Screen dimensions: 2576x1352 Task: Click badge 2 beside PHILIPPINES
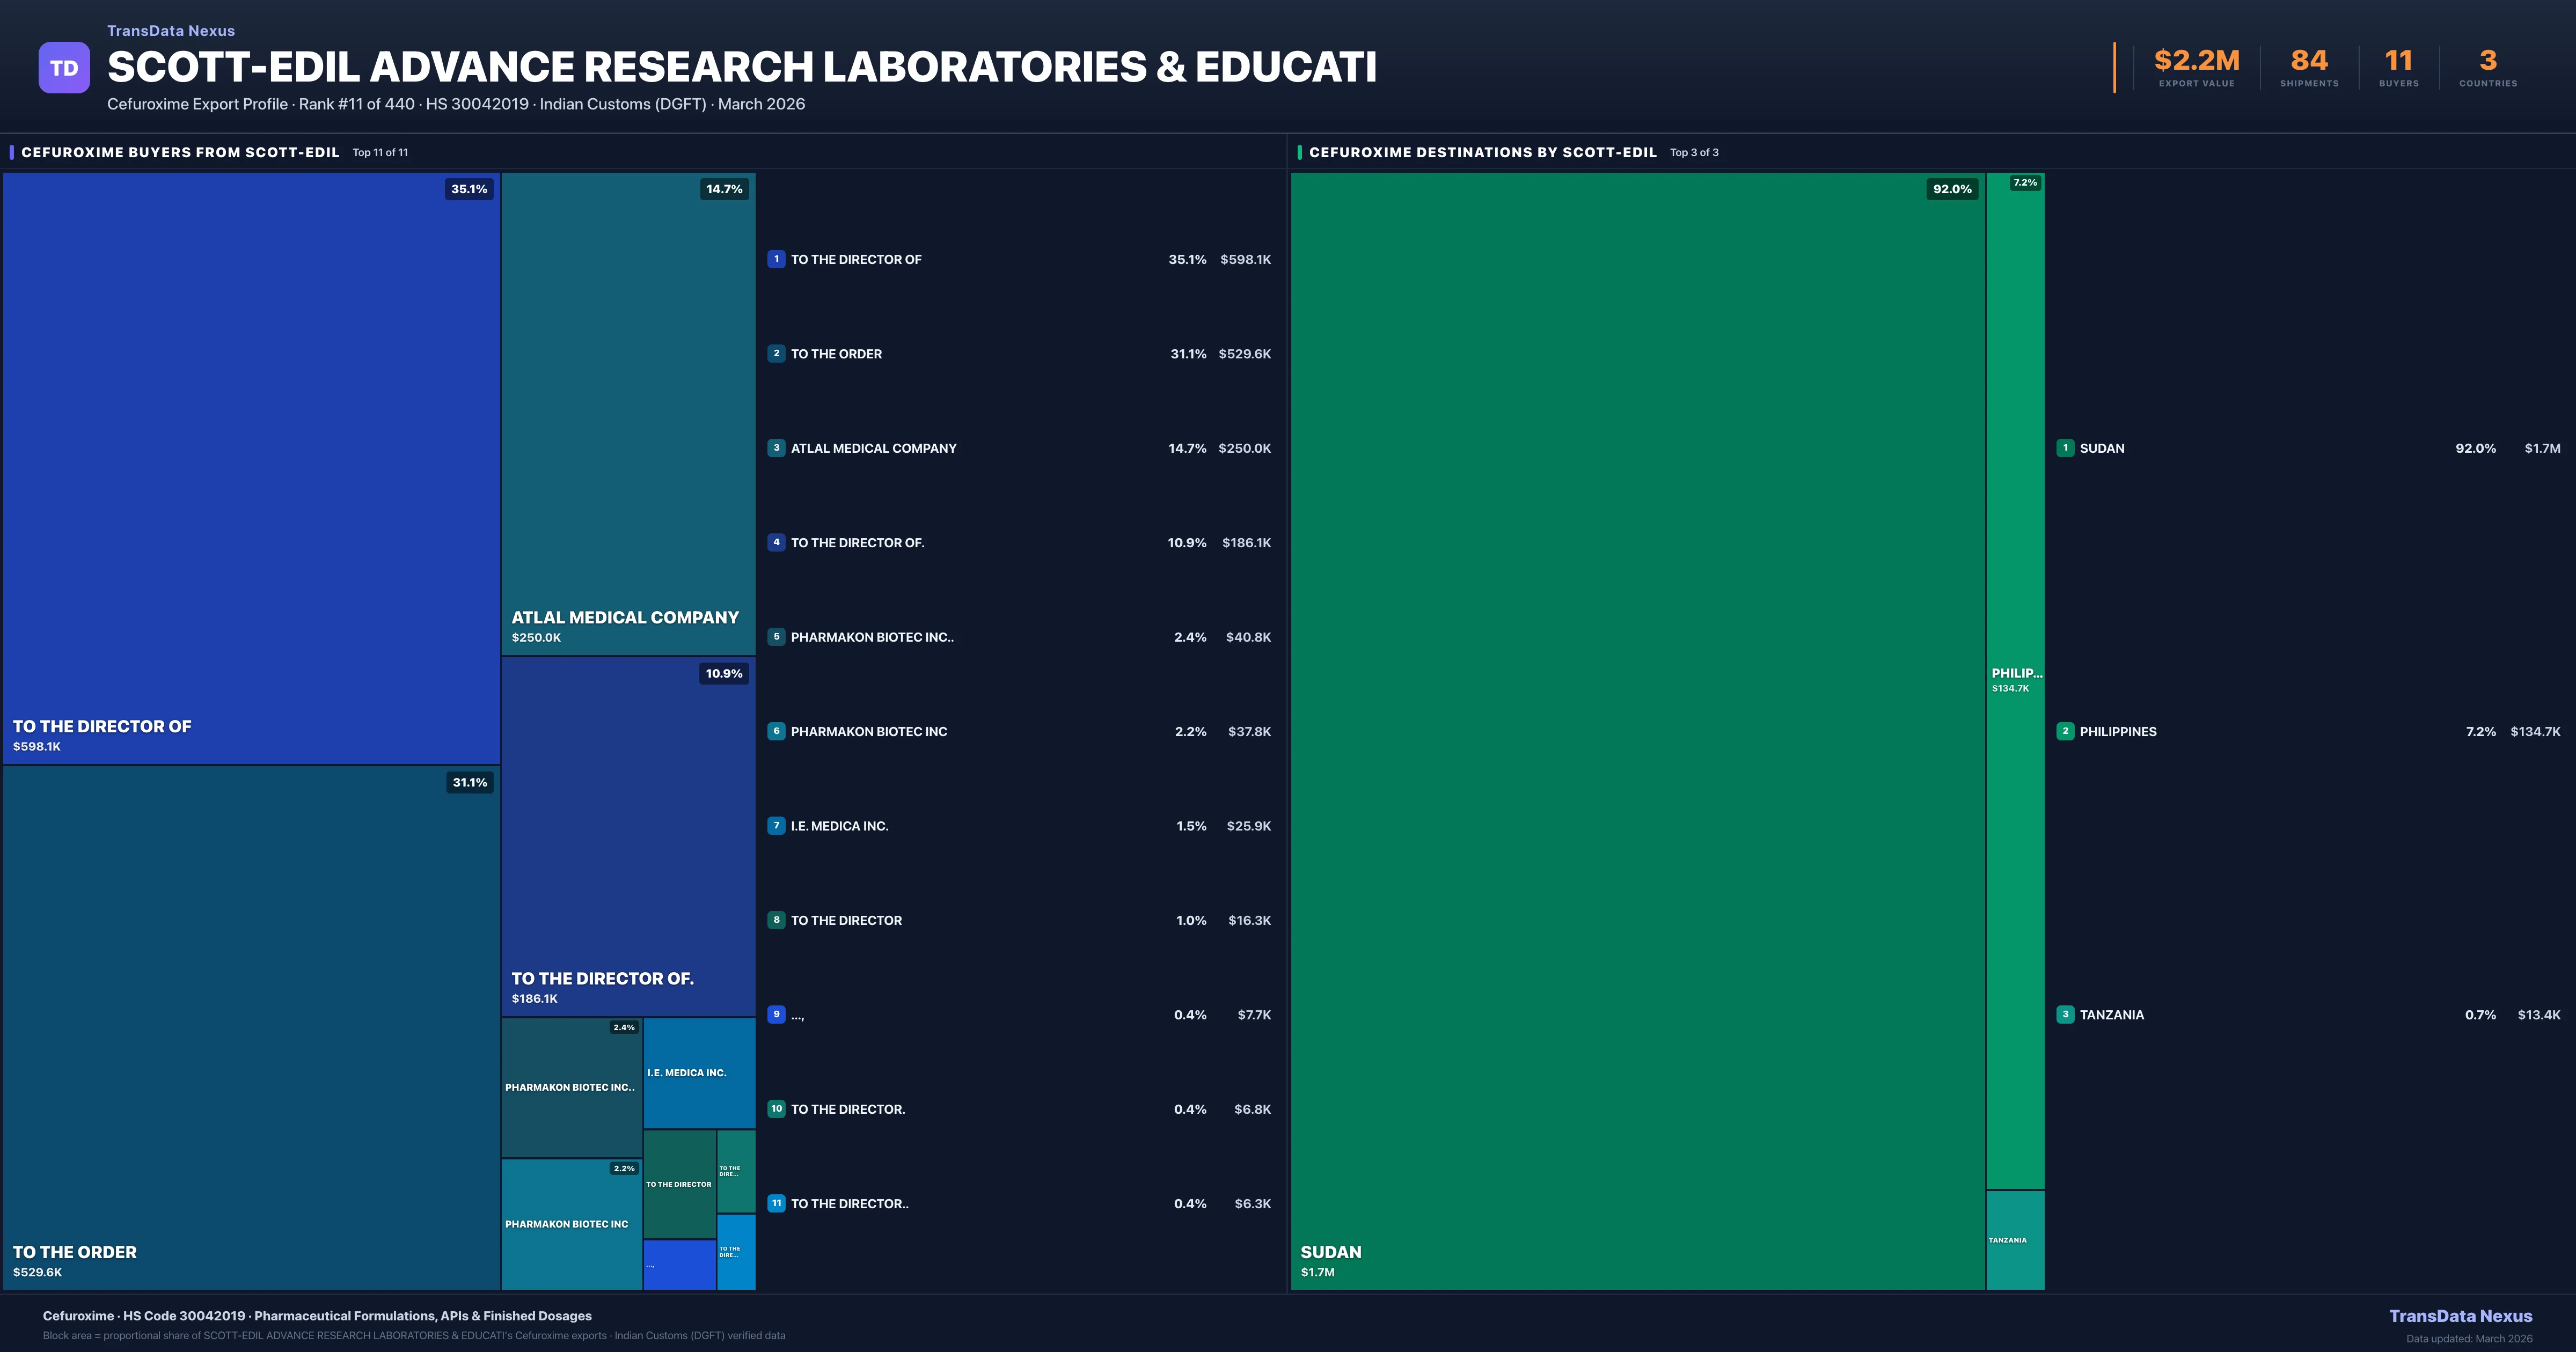[2065, 731]
